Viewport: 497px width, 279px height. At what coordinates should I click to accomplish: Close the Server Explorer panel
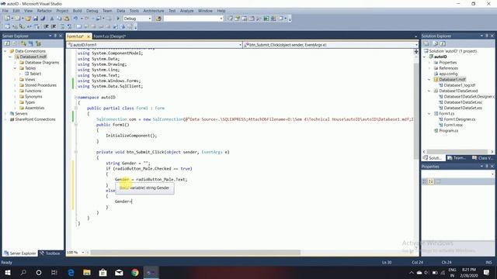[x=61, y=36]
